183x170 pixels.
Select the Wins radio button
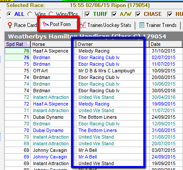pyautogui.click(x=30, y=14)
